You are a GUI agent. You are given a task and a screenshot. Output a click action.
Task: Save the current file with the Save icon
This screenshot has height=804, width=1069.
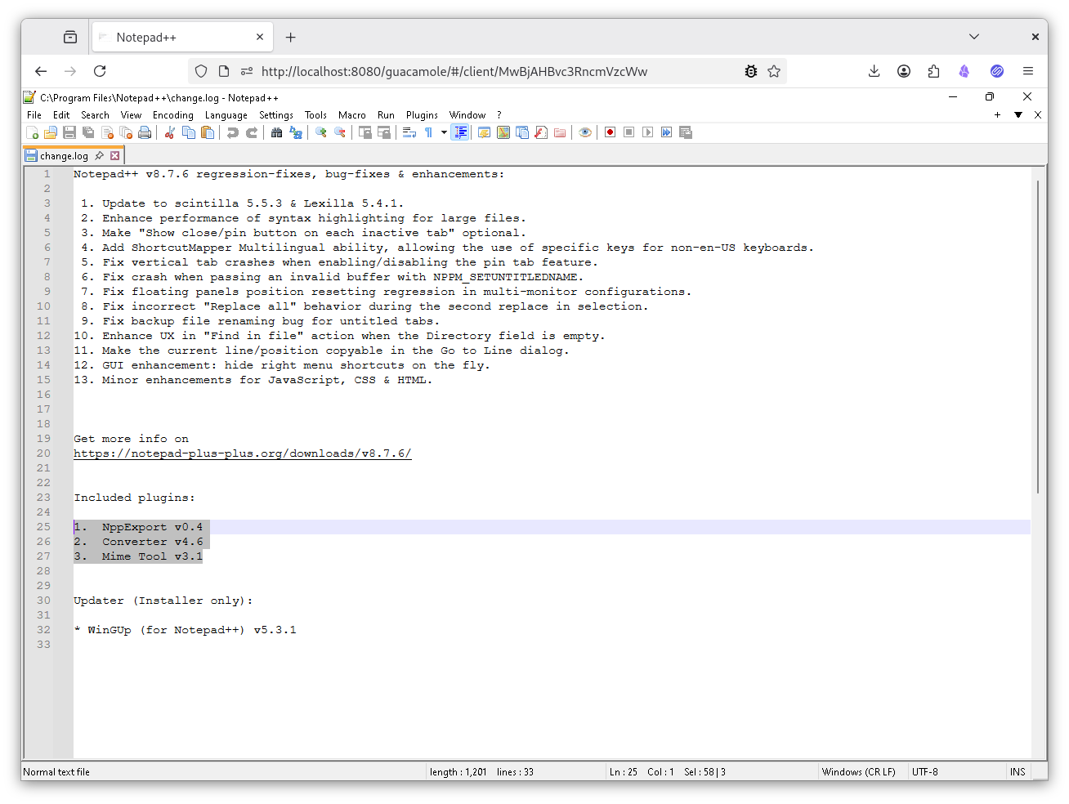click(70, 132)
